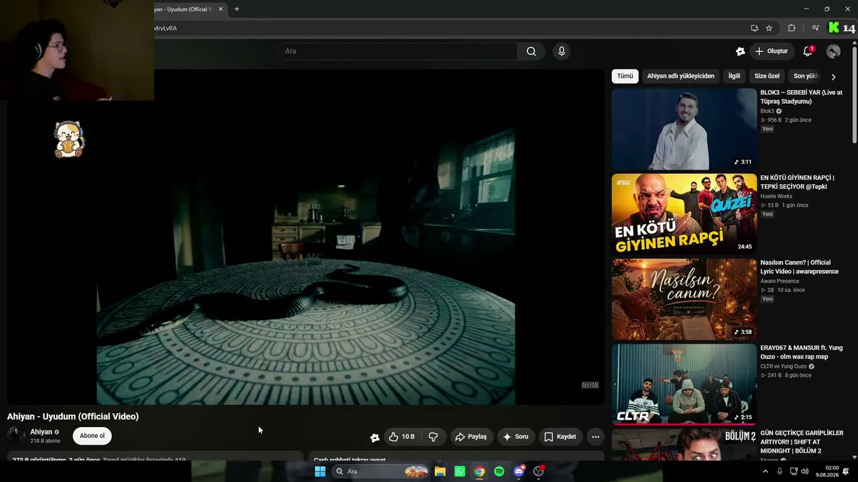The image size is (858, 482).
Task: Click the sparkle icon beside the Oluştur button
Action: pos(740,51)
